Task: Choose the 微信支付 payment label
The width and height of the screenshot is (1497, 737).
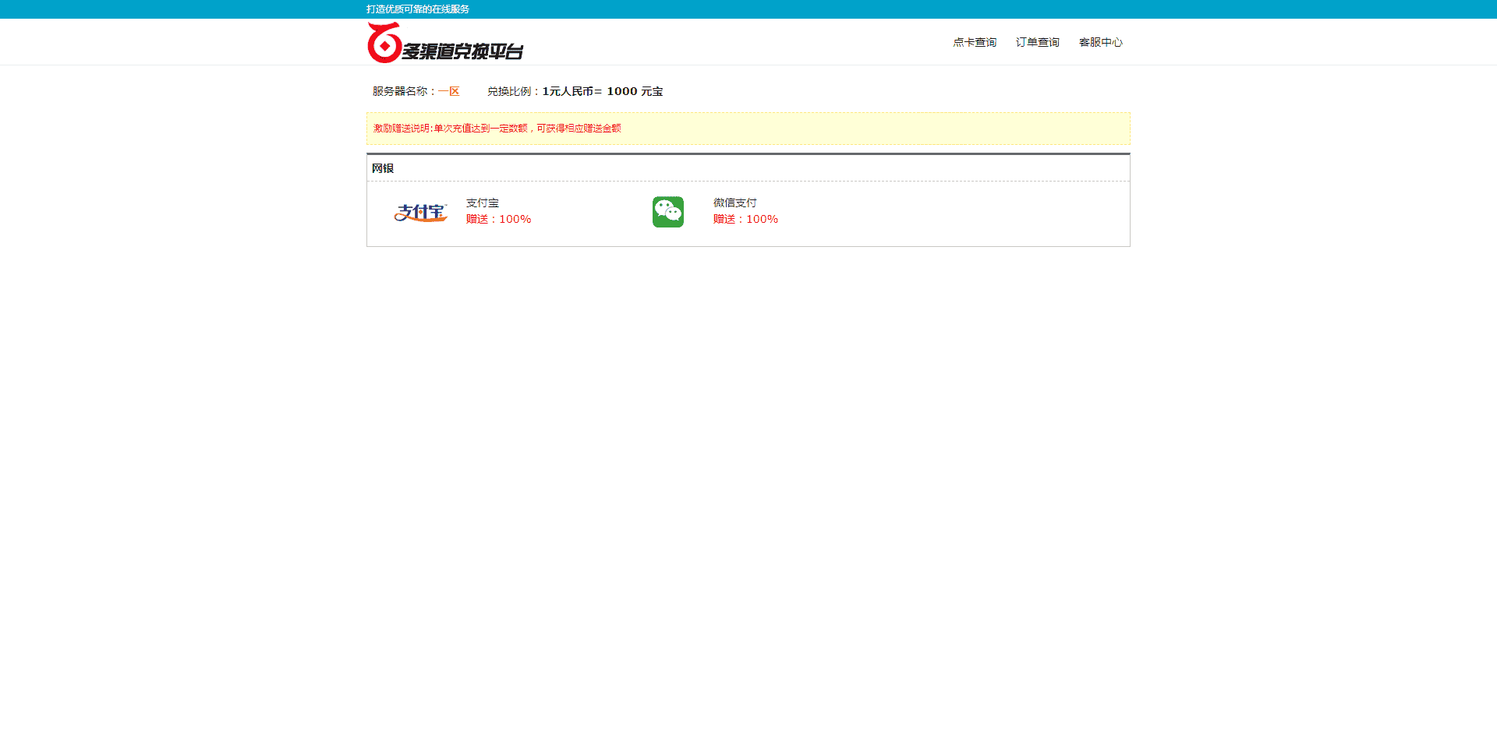Action: pyautogui.click(x=735, y=203)
